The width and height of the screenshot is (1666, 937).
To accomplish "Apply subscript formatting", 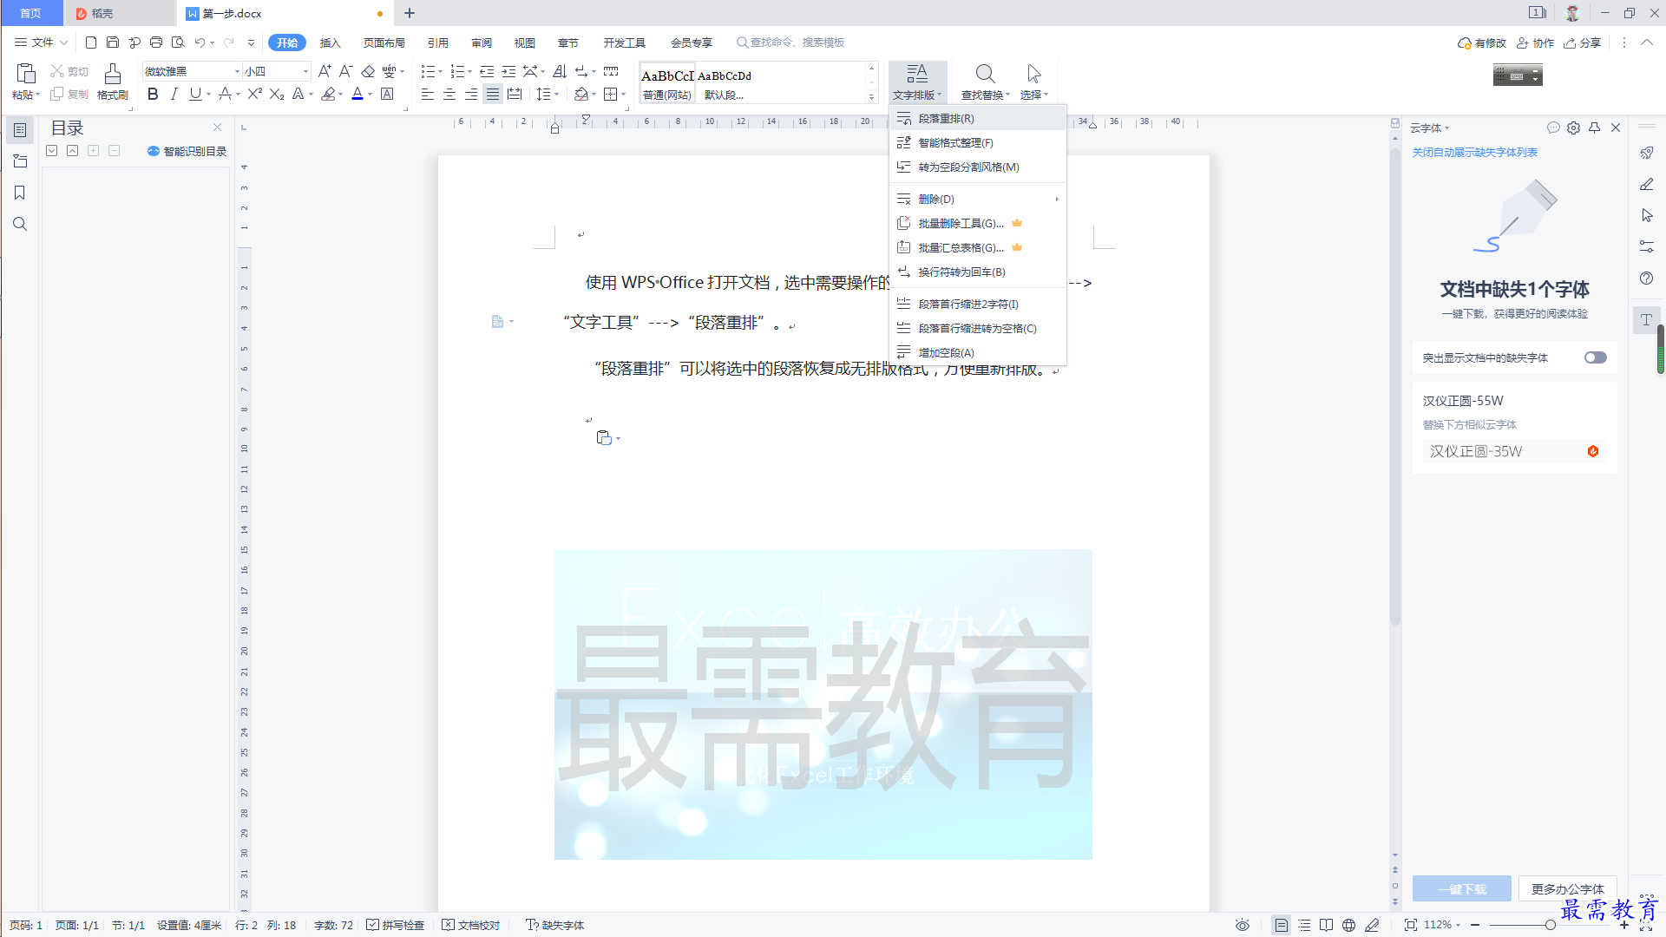I will click(x=277, y=94).
